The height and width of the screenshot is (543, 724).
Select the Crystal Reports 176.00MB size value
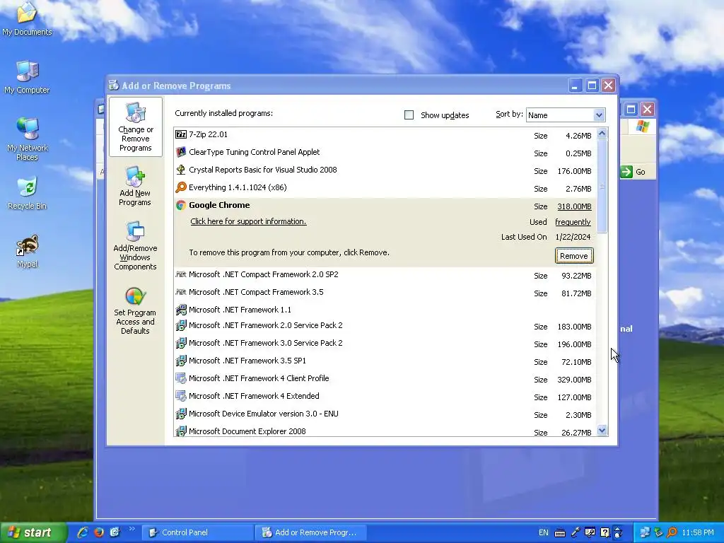pos(574,171)
